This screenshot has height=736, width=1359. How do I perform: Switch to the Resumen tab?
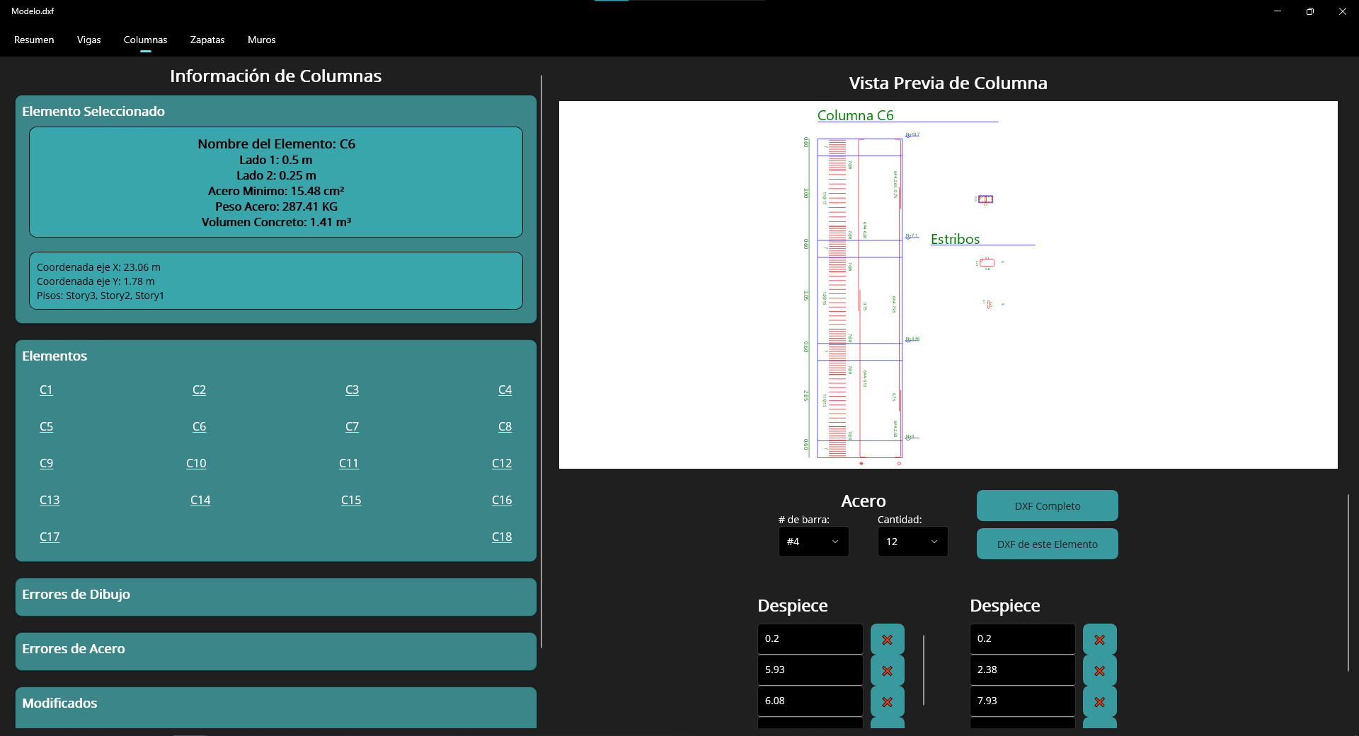[x=34, y=40]
